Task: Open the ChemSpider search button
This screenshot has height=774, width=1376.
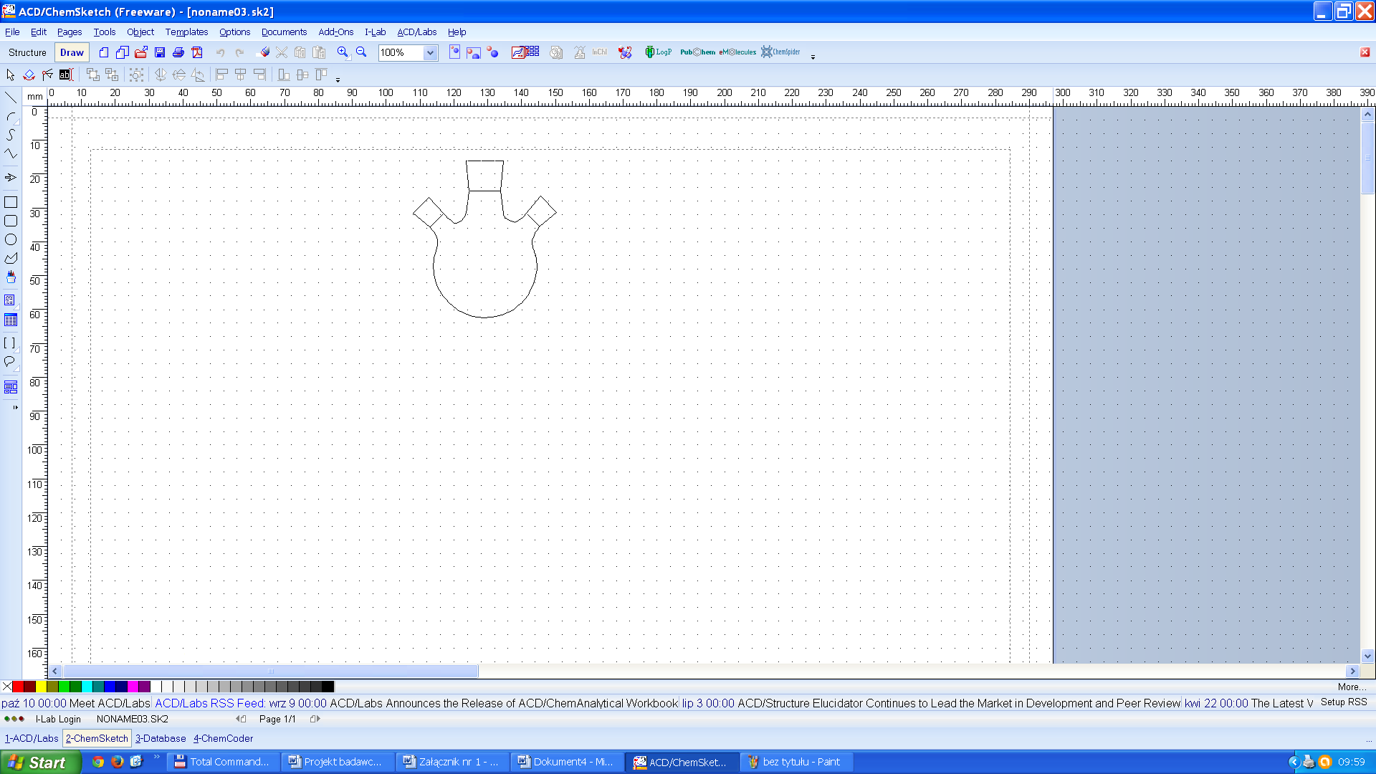Action: click(780, 52)
